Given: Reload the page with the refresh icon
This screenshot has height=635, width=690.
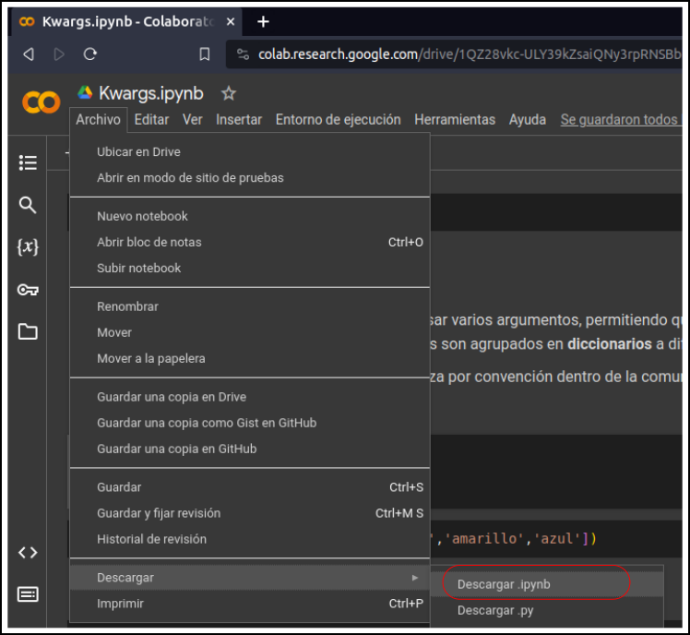Looking at the screenshot, I should point(90,54).
